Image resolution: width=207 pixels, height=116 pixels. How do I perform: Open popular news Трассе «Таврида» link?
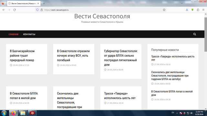pos(173,58)
